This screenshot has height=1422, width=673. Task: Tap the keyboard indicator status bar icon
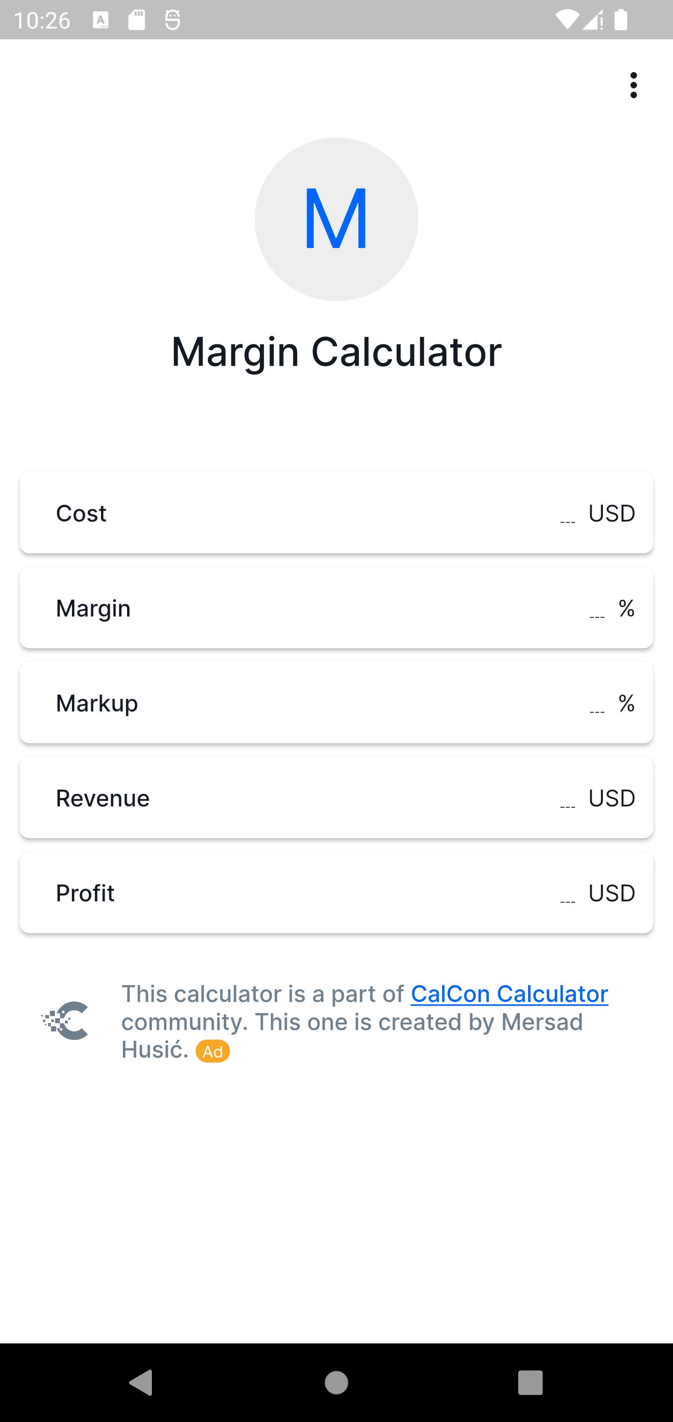[100, 21]
